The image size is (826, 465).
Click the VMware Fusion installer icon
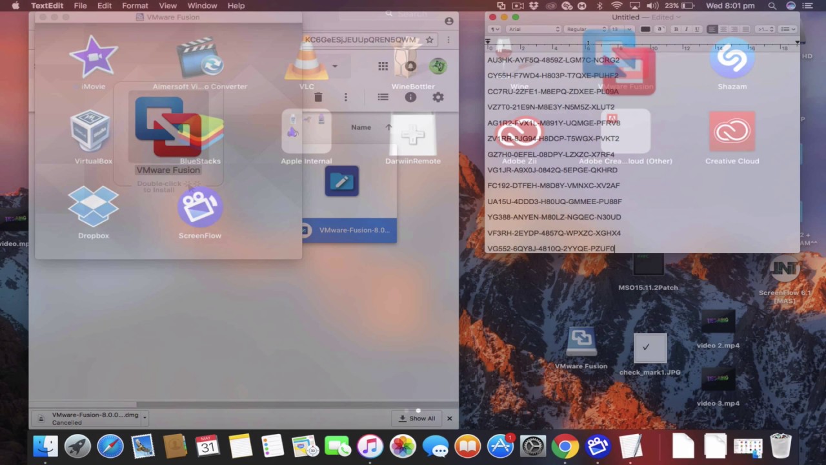168,127
